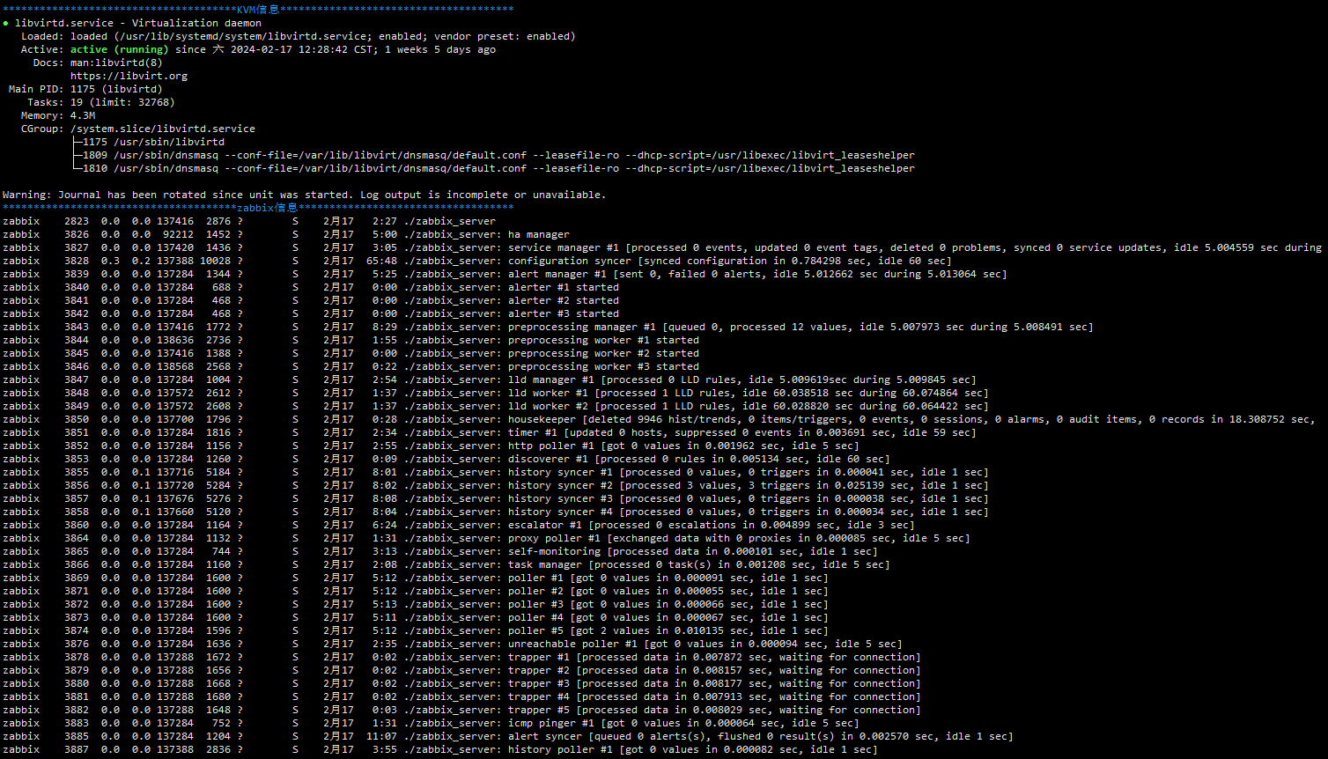Click the 'preprocessing manager #1' row

(x=548, y=327)
